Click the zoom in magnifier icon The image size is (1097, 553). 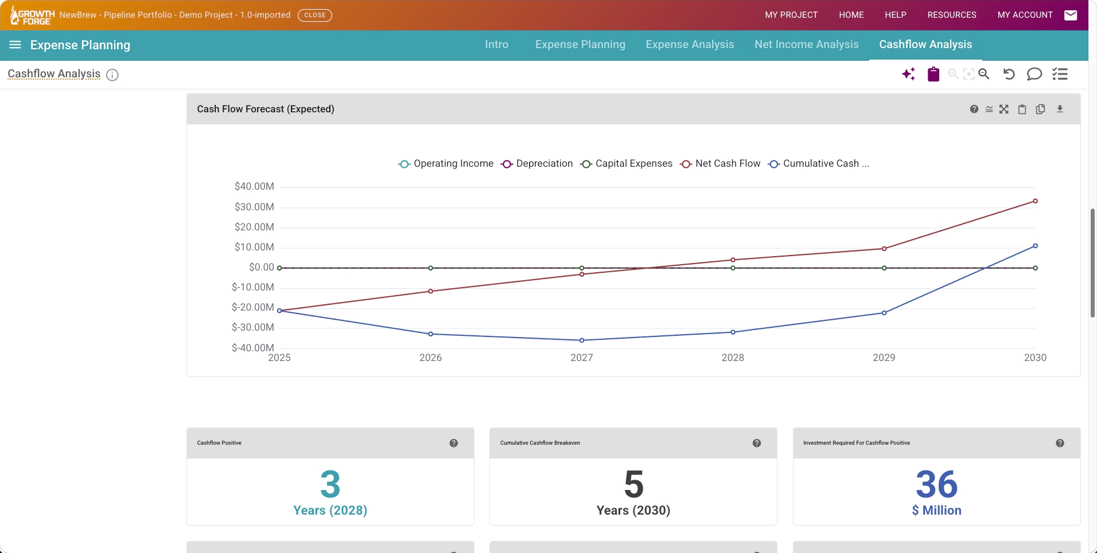pos(953,74)
